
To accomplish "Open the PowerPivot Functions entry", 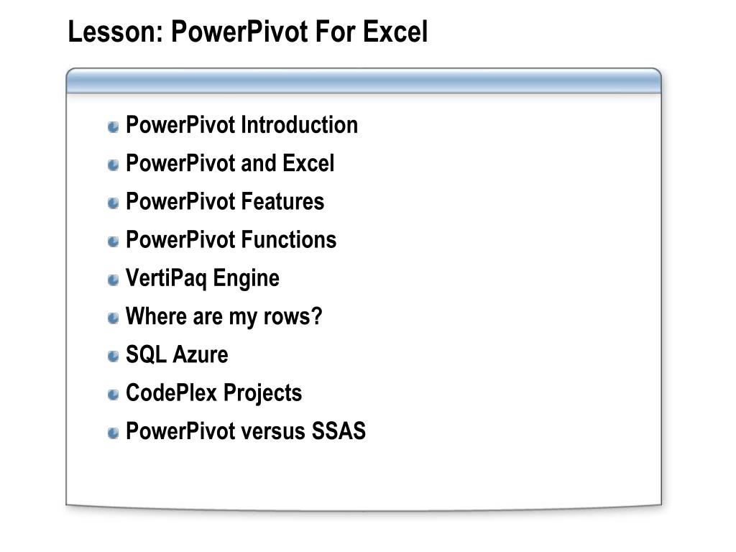I will pyautogui.click(x=231, y=239).
